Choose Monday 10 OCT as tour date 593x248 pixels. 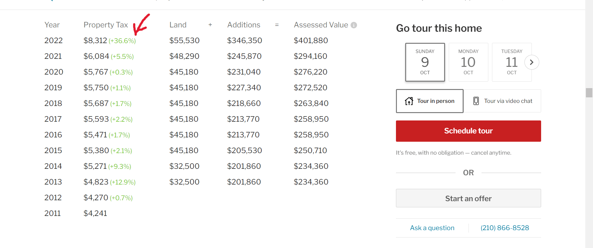coord(468,62)
